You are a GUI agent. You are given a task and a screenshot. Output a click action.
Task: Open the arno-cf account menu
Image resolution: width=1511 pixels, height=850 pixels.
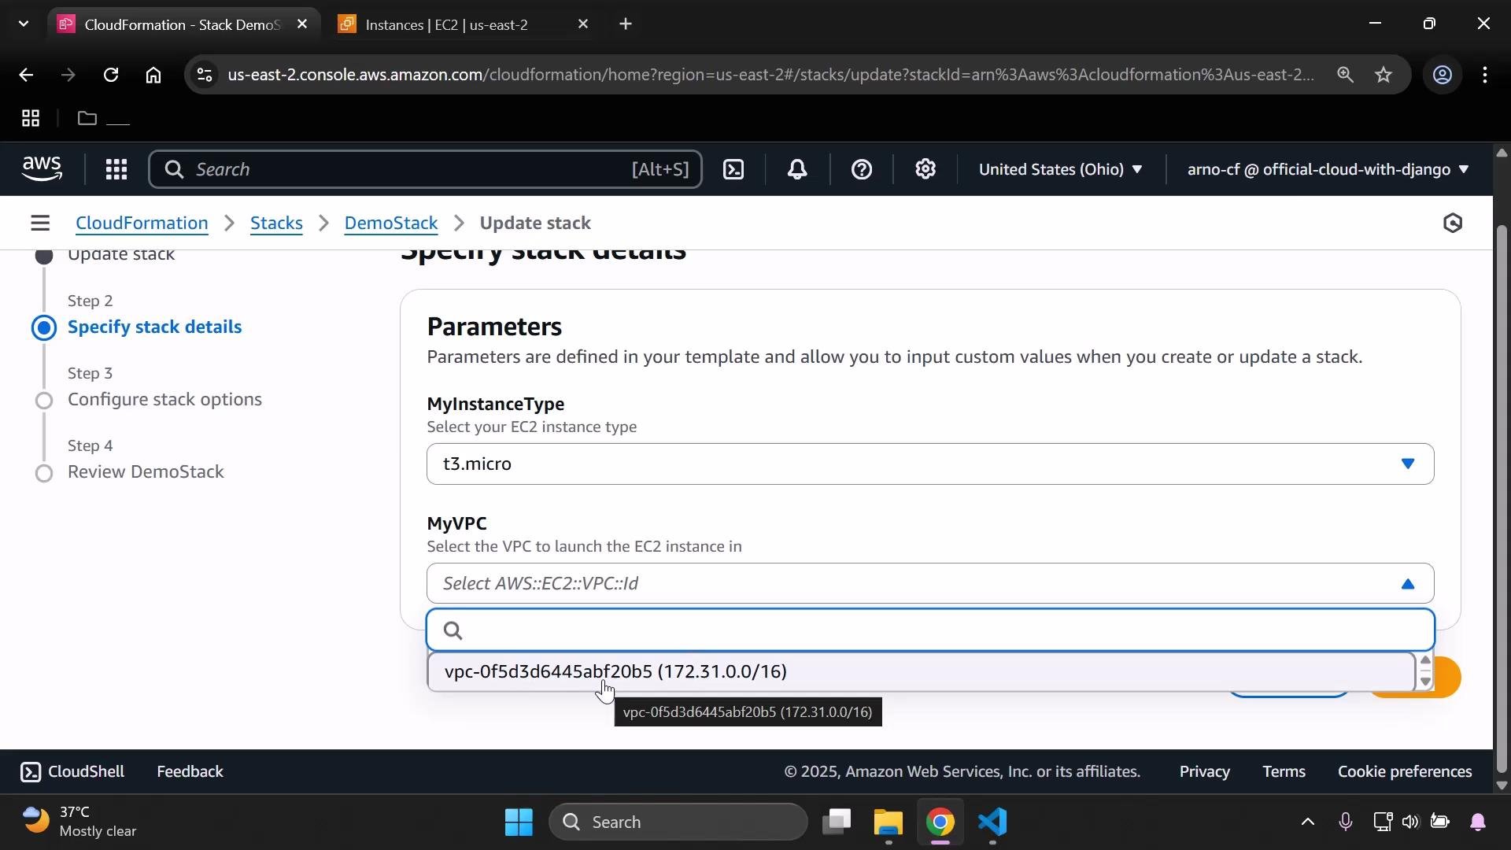point(1328,169)
